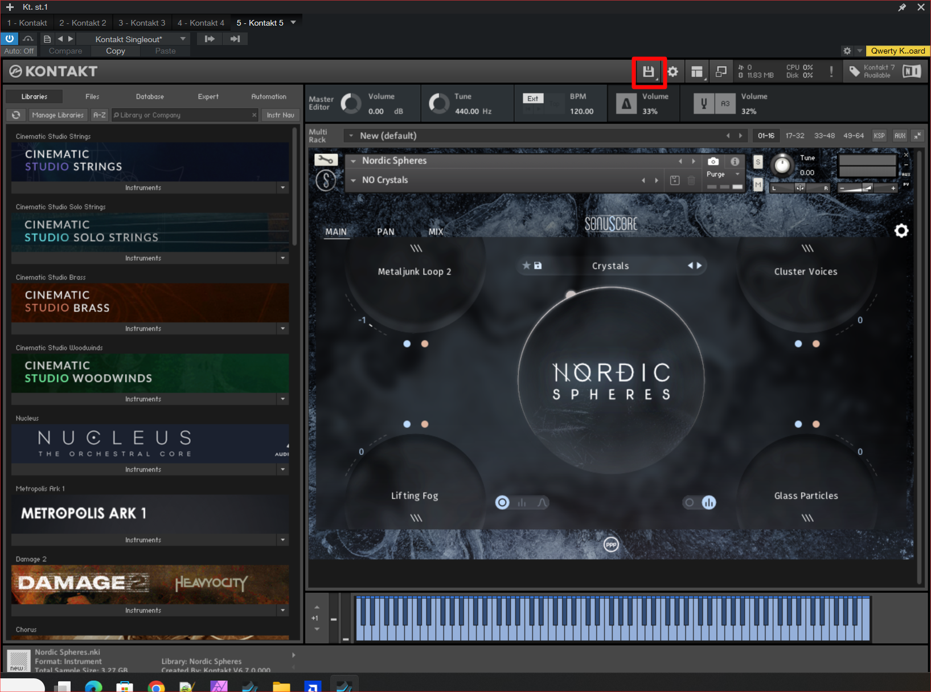The width and height of the screenshot is (931, 692).
Task: Switch to the Expert browser tab
Action: point(208,97)
